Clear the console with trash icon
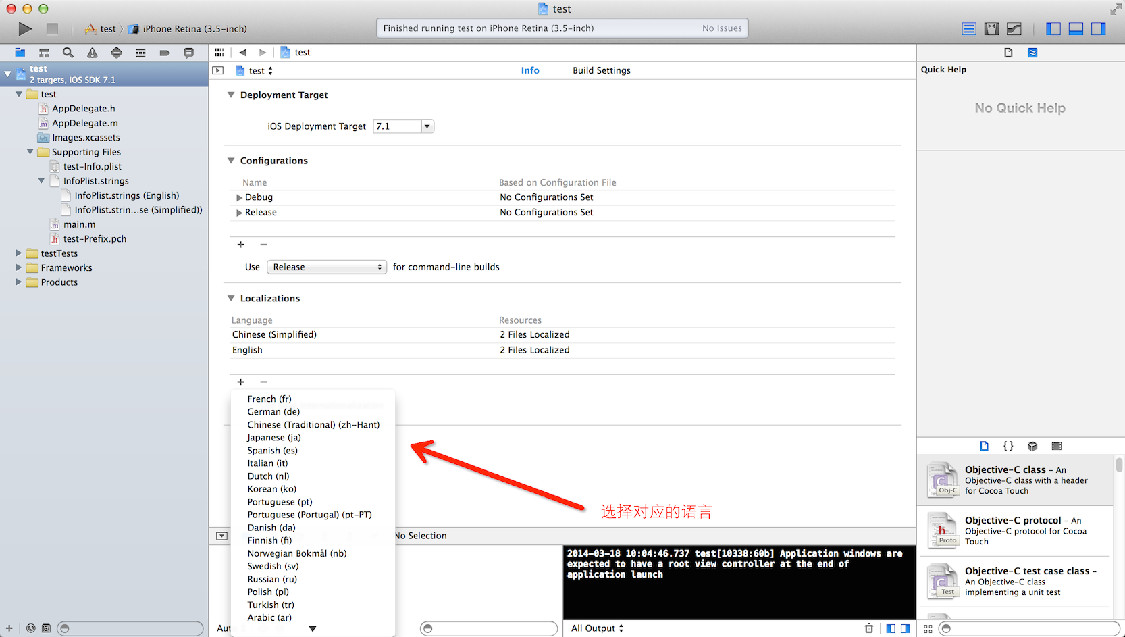This screenshot has height=637, width=1125. point(869,628)
